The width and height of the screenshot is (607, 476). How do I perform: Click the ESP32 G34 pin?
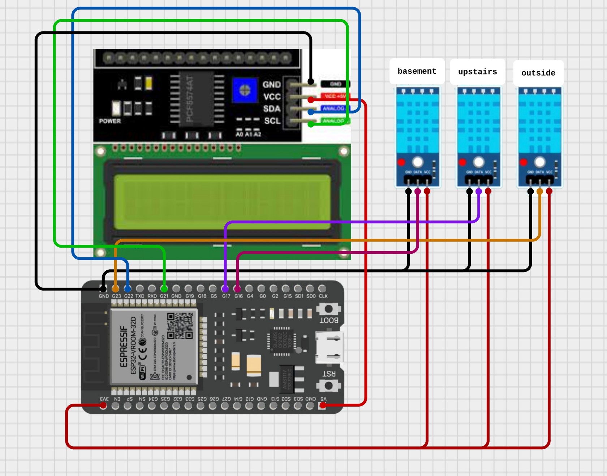152,406
